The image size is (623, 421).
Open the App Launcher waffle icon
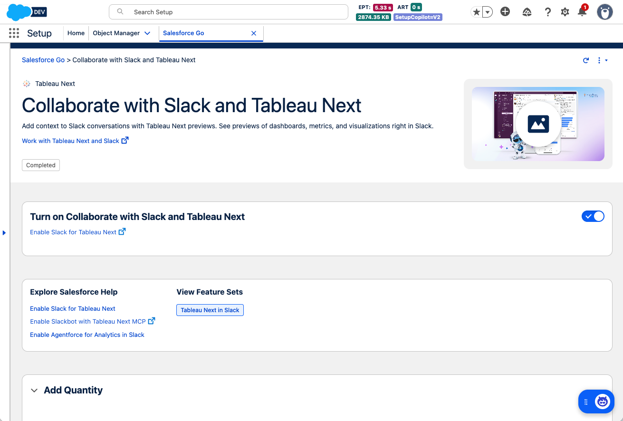[x=14, y=33]
